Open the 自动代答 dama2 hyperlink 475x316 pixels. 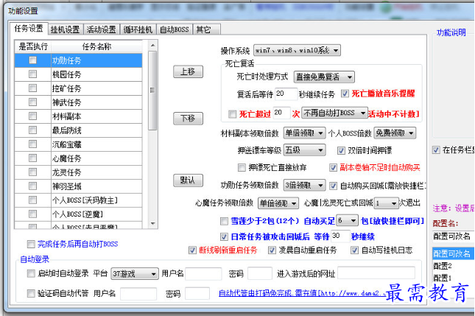pos(302,293)
